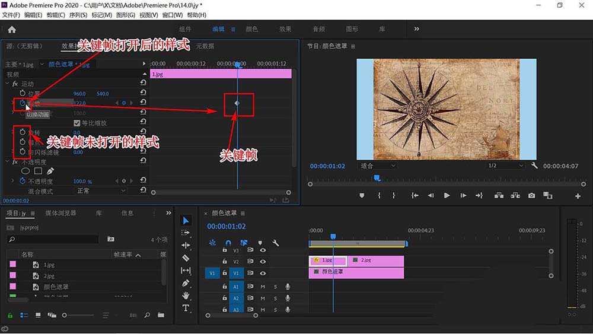Open the 1/2 playback resolution dropdown
593x334 pixels.
coord(505,166)
